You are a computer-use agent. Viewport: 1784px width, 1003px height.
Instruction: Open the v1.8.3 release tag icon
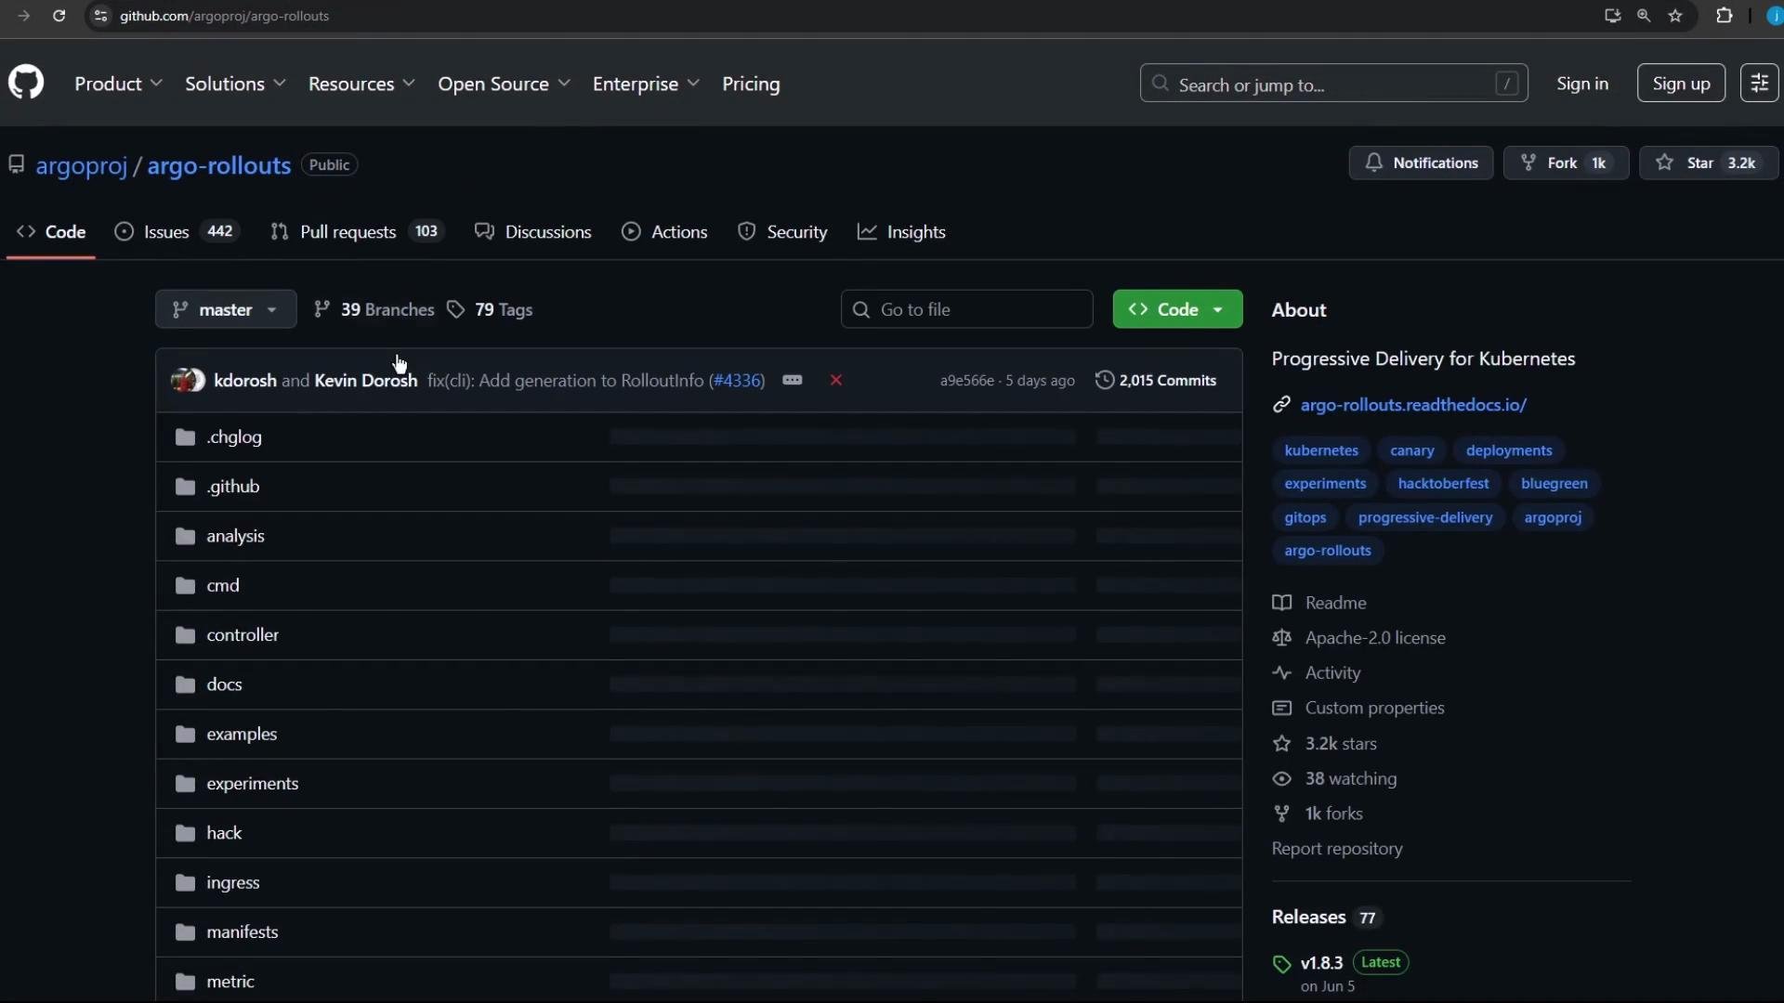[x=1282, y=964]
